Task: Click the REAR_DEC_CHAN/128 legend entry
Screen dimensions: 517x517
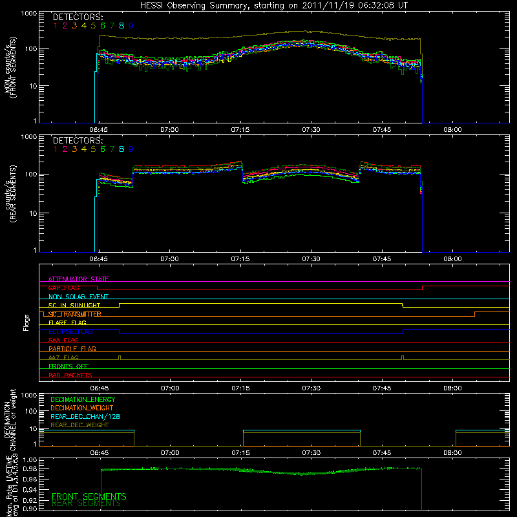Action: pos(85,416)
